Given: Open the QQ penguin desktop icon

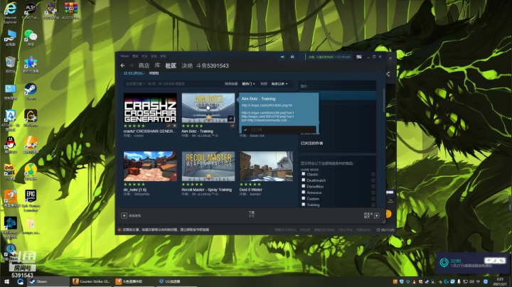Looking at the screenshot, I should [x=11, y=145].
